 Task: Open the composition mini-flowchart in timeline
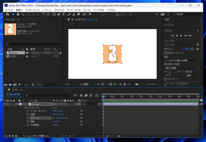[75, 95]
